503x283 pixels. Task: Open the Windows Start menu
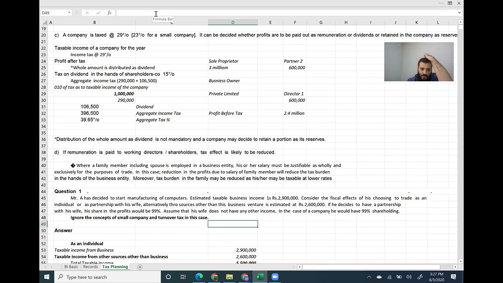coord(47,277)
